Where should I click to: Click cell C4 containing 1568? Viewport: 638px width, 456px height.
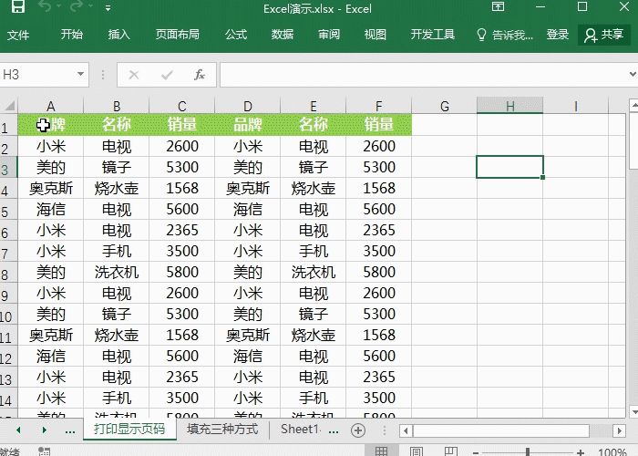click(182, 188)
